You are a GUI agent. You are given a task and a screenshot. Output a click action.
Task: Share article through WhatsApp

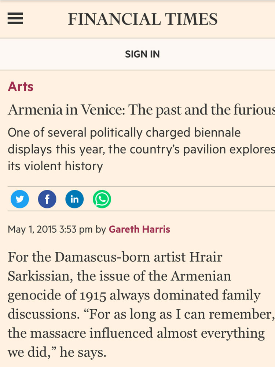102,199
